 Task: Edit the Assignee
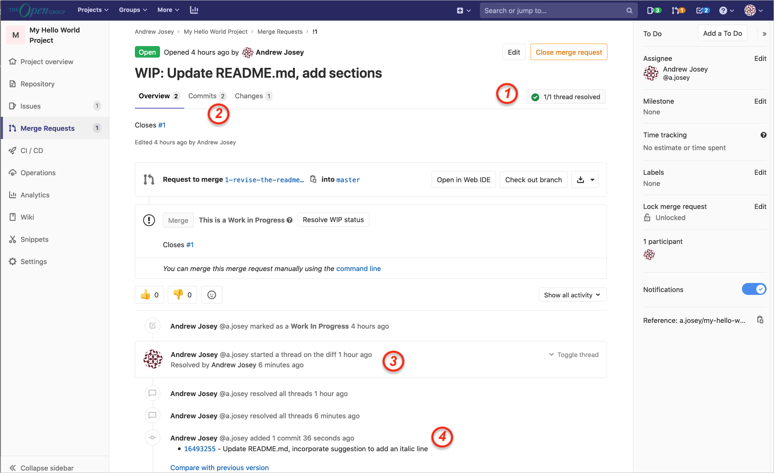pyautogui.click(x=760, y=58)
